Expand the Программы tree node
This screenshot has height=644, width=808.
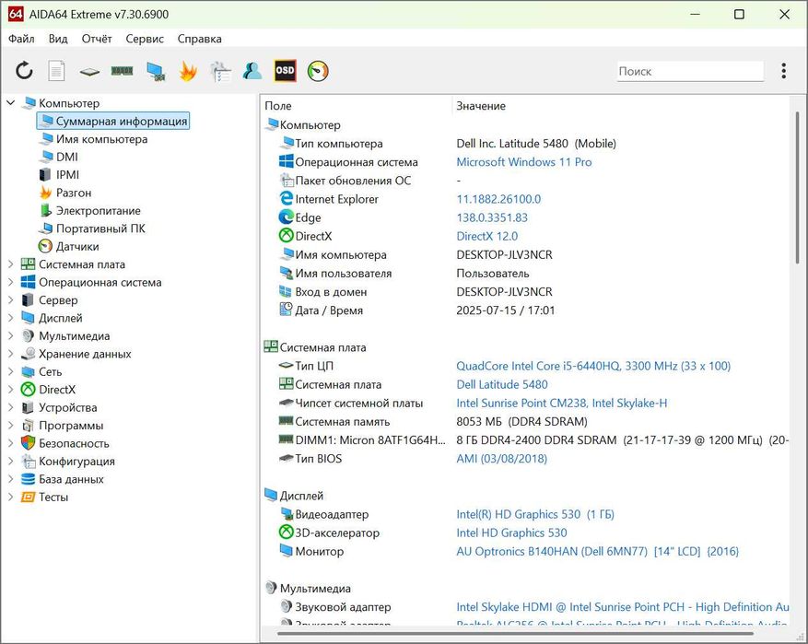tap(10, 426)
